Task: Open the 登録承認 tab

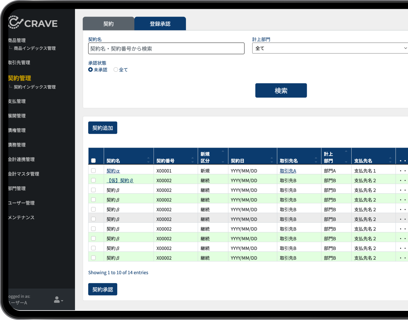Action: [x=160, y=24]
